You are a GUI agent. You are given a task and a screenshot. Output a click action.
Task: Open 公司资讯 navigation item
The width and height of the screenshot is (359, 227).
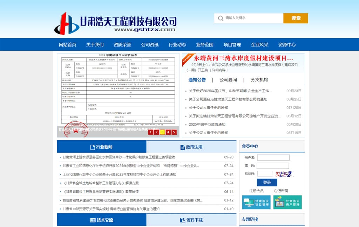(x=150, y=44)
